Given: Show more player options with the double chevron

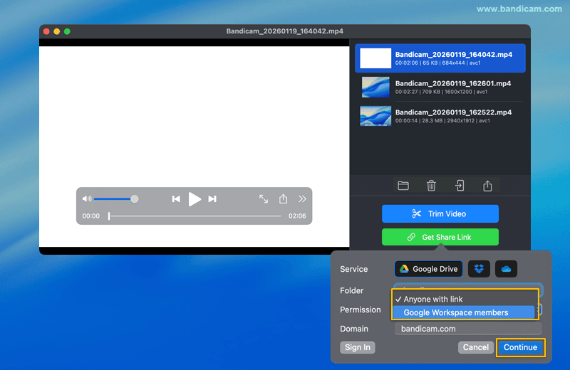Looking at the screenshot, I should [302, 199].
